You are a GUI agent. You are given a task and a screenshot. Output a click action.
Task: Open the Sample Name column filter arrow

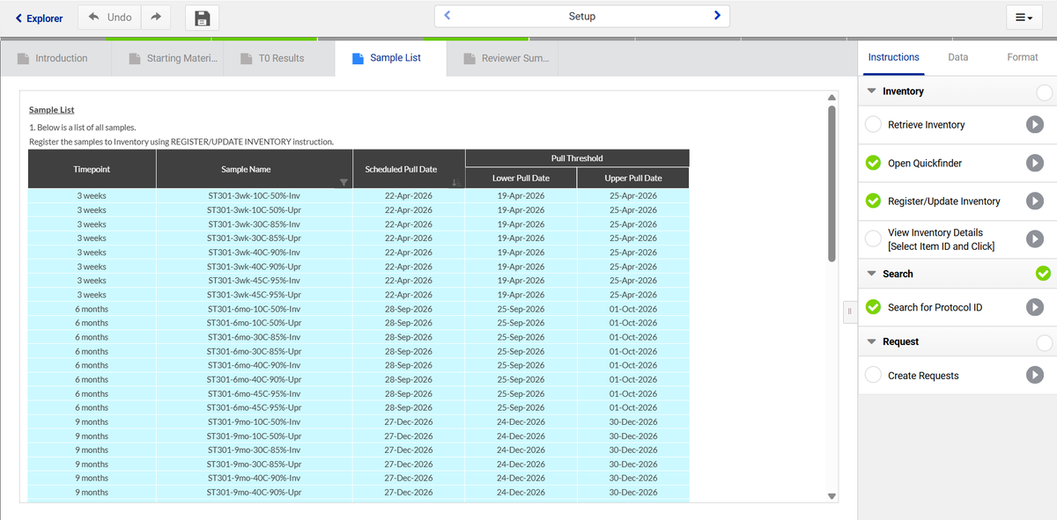(344, 182)
